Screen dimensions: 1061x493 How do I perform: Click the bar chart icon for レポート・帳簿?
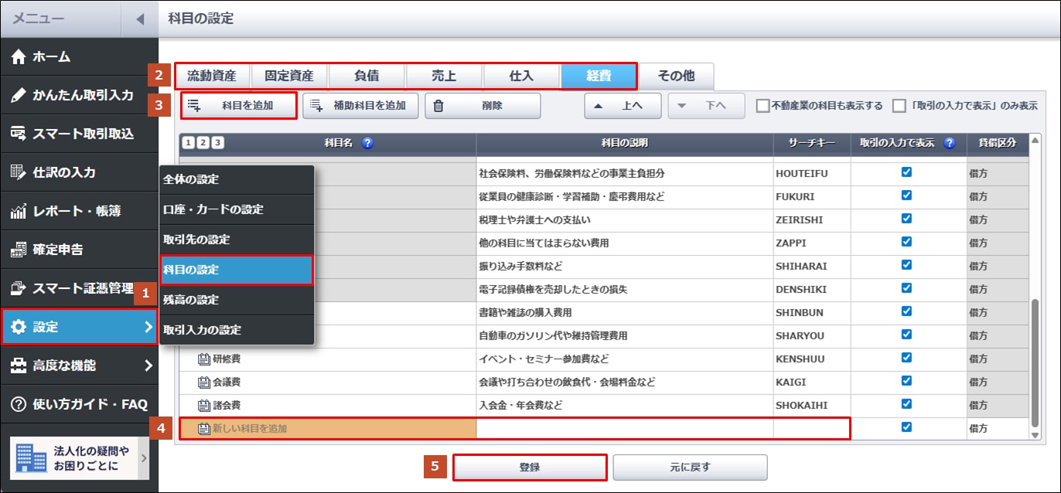pyautogui.click(x=19, y=211)
